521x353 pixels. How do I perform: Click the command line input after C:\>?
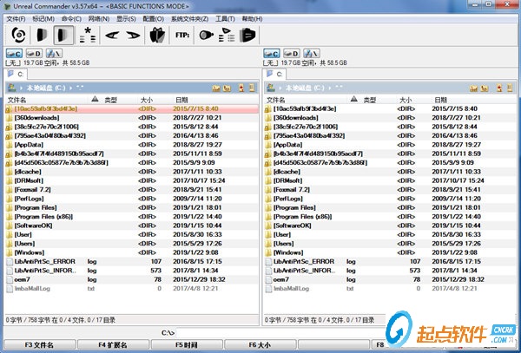[280, 333]
